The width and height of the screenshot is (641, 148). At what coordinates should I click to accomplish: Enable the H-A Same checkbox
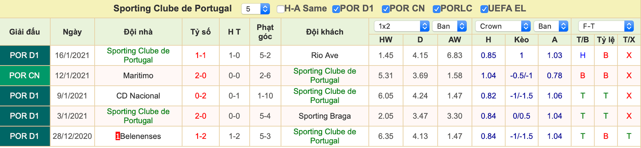(280, 9)
